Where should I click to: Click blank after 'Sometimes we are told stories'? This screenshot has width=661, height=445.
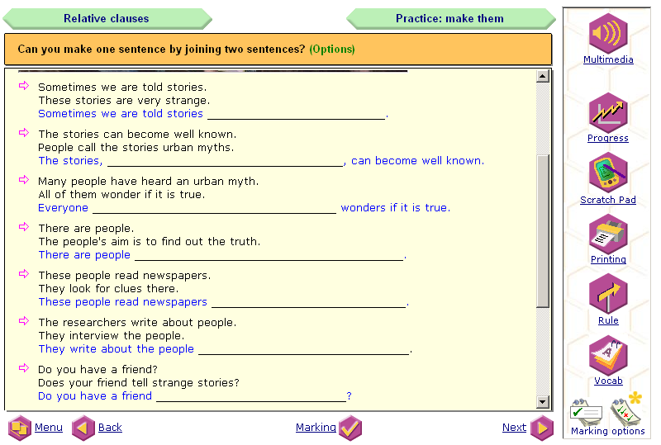297,114
